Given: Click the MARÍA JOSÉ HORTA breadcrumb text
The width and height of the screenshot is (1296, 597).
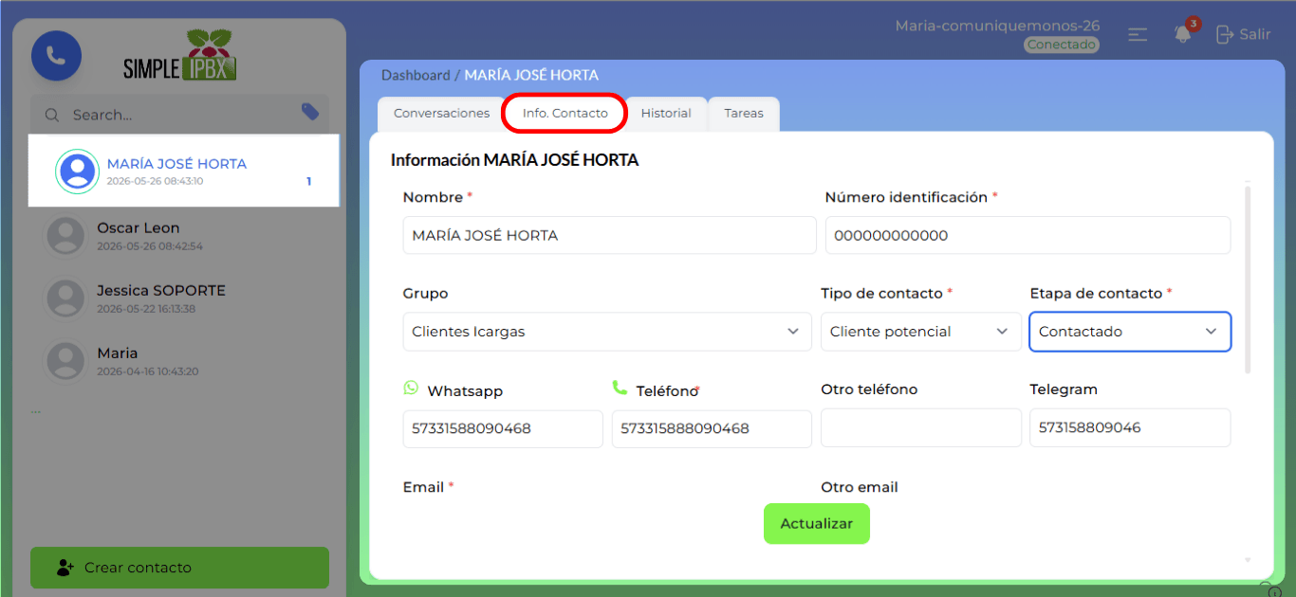Looking at the screenshot, I should click(x=531, y=75).
